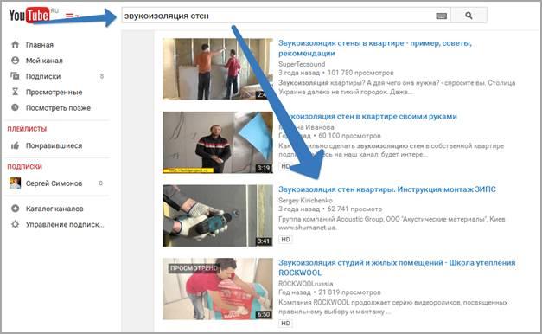Open SuperTecsound channel link

pos(302,64)
